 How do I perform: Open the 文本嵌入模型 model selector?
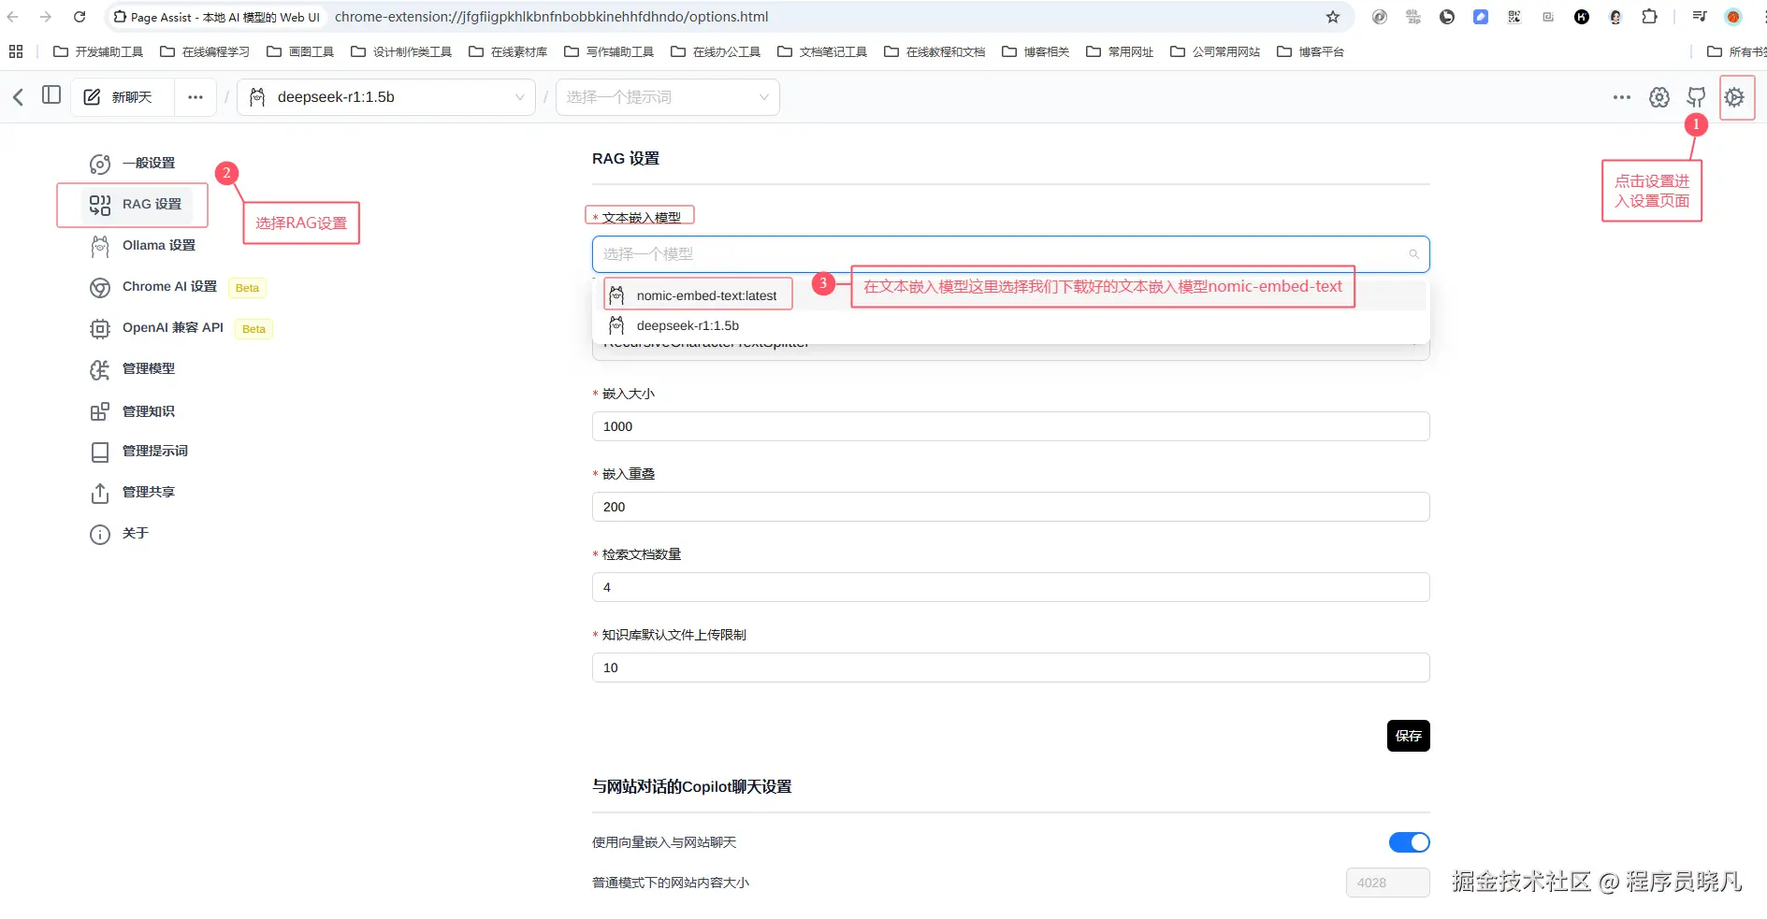(1009, 253)
